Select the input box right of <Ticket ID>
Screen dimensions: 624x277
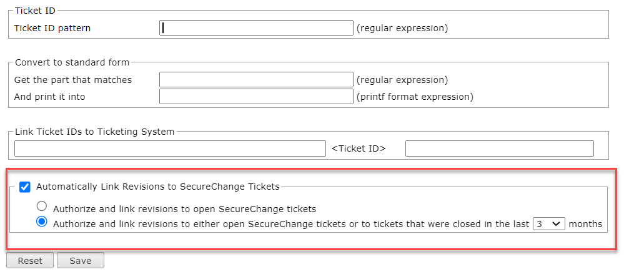499,148
